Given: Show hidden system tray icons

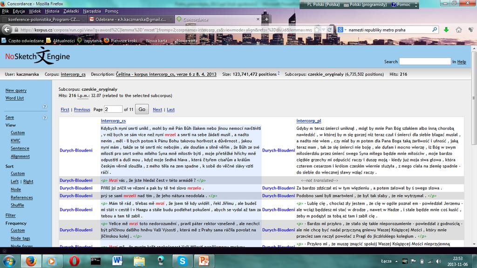Looking at the screenshot, I should click(x=396, y=261).
